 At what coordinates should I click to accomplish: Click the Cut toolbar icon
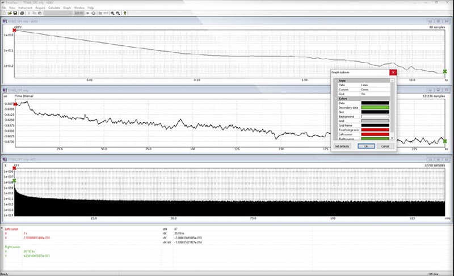pos(29,13)
